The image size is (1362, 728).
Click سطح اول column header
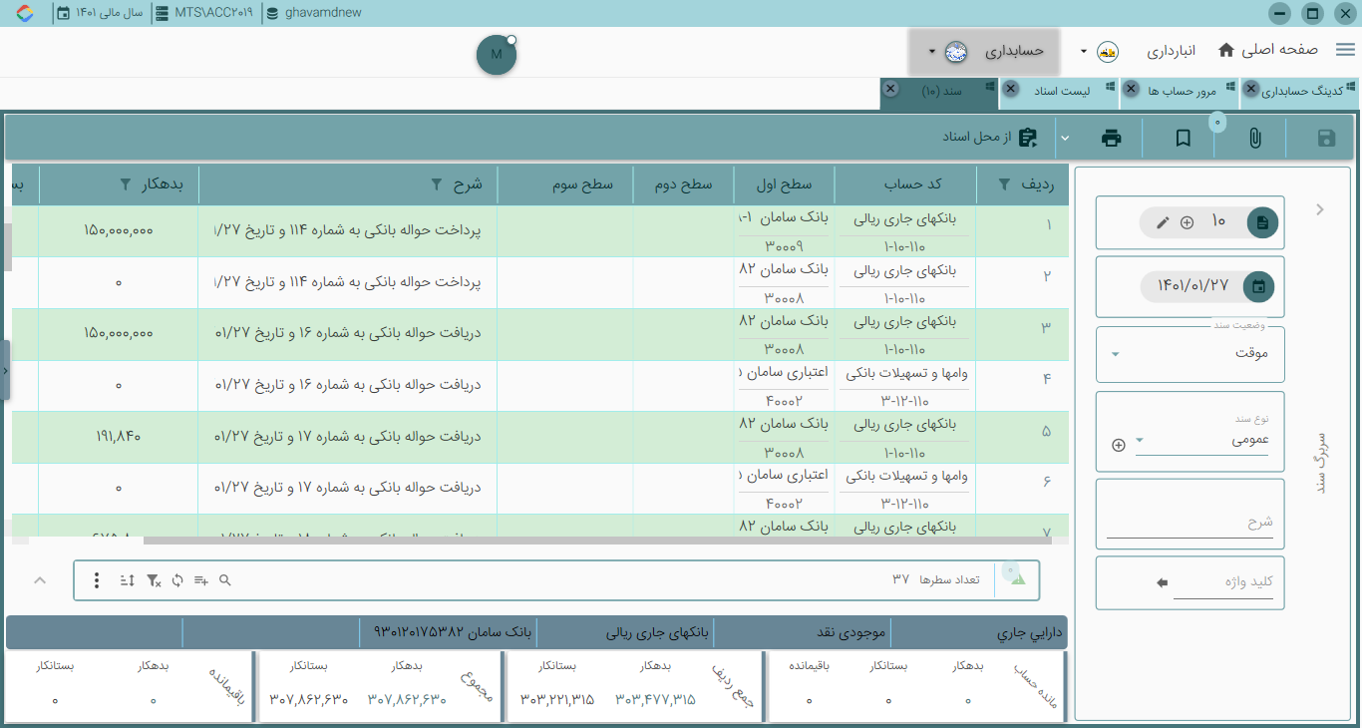[x=783, y=184]
